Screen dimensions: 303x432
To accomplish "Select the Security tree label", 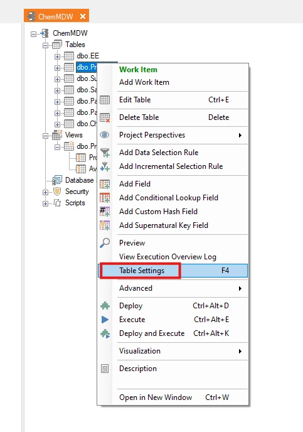I will click(77, 192).
